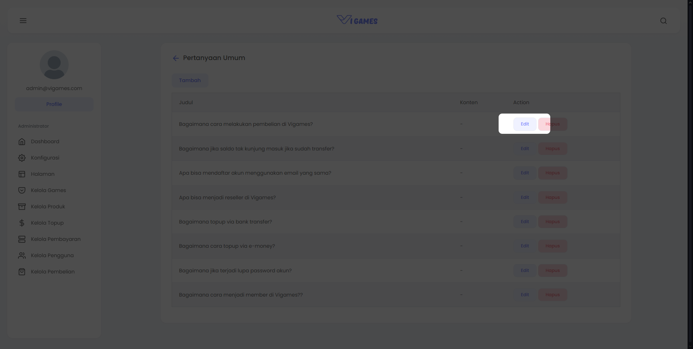Click the Kelola Games icon
The image size is (693, 349).
[22, 190]
